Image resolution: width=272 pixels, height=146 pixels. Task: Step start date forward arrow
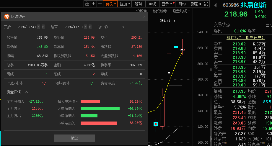pyautogui.click(x=43, y=27)
